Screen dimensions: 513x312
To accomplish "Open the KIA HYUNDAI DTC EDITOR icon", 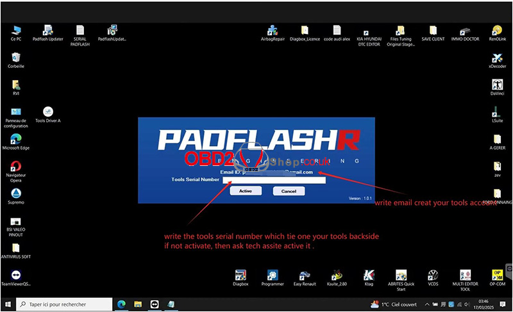I will (369, 32).
